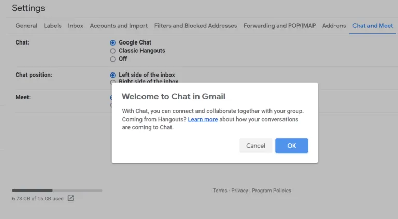398x219 pixels.
Task: Click the 'Chat:' setting label
Action: (22, 42)
